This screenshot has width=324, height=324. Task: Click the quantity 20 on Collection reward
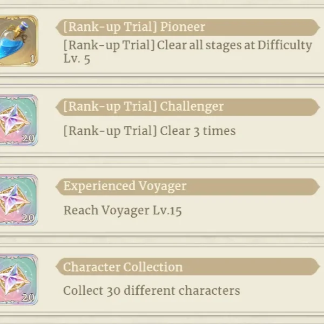28,298
